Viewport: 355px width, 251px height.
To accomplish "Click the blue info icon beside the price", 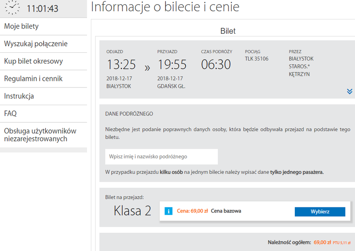I will (169, 211).
